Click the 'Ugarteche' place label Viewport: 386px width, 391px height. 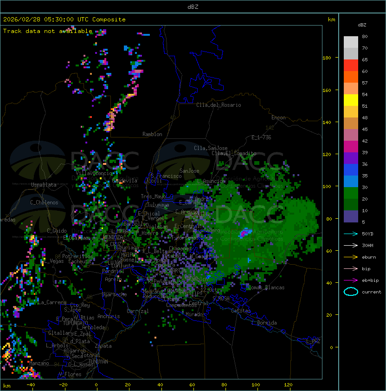point(115,294)
